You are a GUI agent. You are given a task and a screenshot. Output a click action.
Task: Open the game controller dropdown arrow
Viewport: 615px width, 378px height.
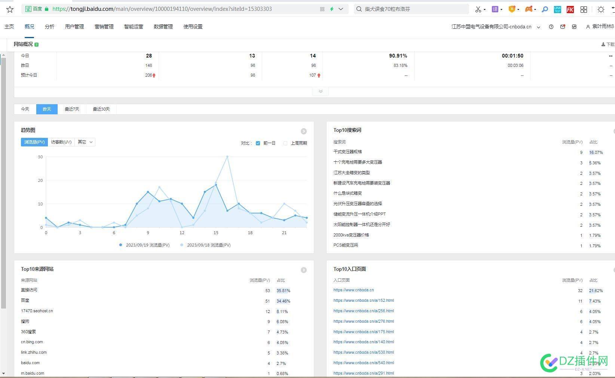535,10
